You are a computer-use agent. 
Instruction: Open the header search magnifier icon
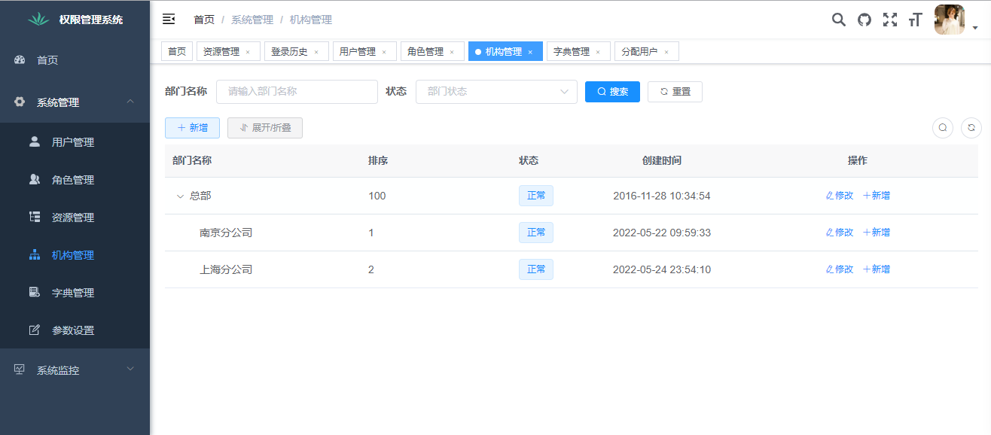point(838,20)
